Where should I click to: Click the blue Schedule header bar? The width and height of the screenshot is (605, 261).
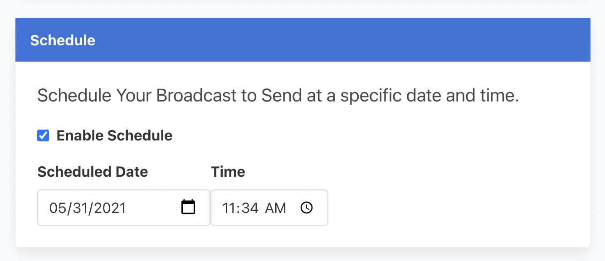303,40
